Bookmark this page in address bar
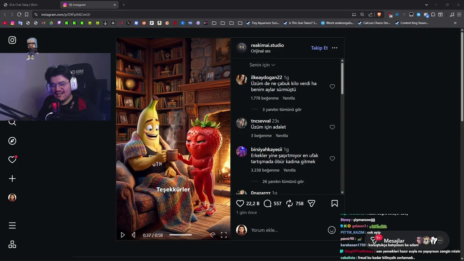 (x=26, y=14)
